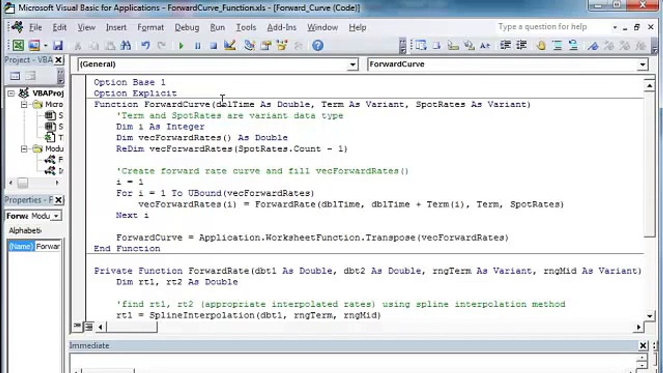
Task: Click the Insert UserForm toolbar icon
Action: tap(34, 46)
